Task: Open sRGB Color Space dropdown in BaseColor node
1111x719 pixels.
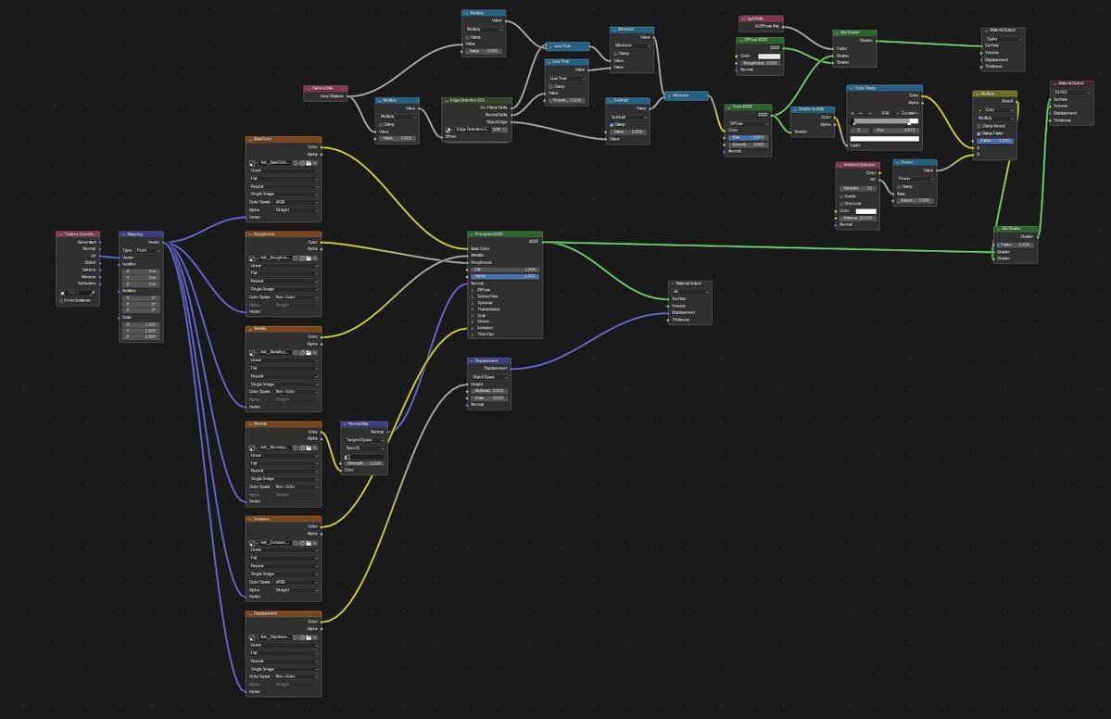Action: [x=297, y=202]
